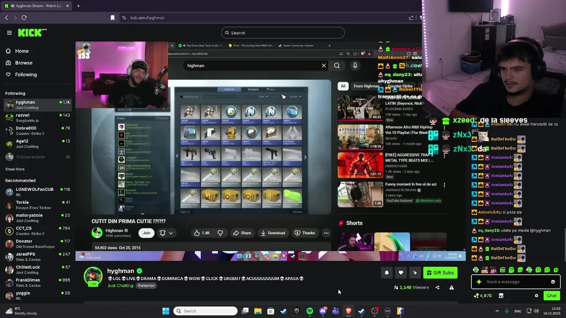This screenshot has width=566, height=318.
Task: Click the Windows taskbar Search box
Action: pos(205,311)
